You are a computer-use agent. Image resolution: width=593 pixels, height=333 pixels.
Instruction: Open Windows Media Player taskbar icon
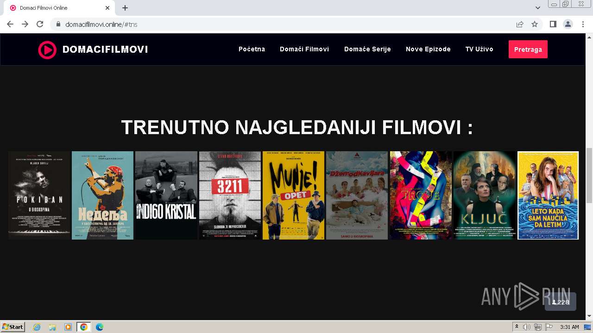[68, 327]
